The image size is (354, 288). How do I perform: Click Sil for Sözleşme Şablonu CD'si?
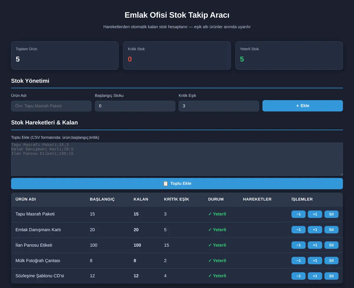tap(331, 276)
